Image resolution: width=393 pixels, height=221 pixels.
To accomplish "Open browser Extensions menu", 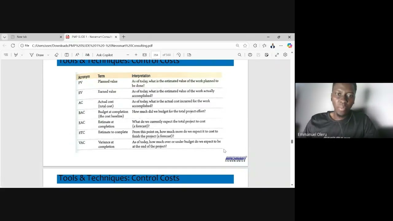I will click(255, 46).
